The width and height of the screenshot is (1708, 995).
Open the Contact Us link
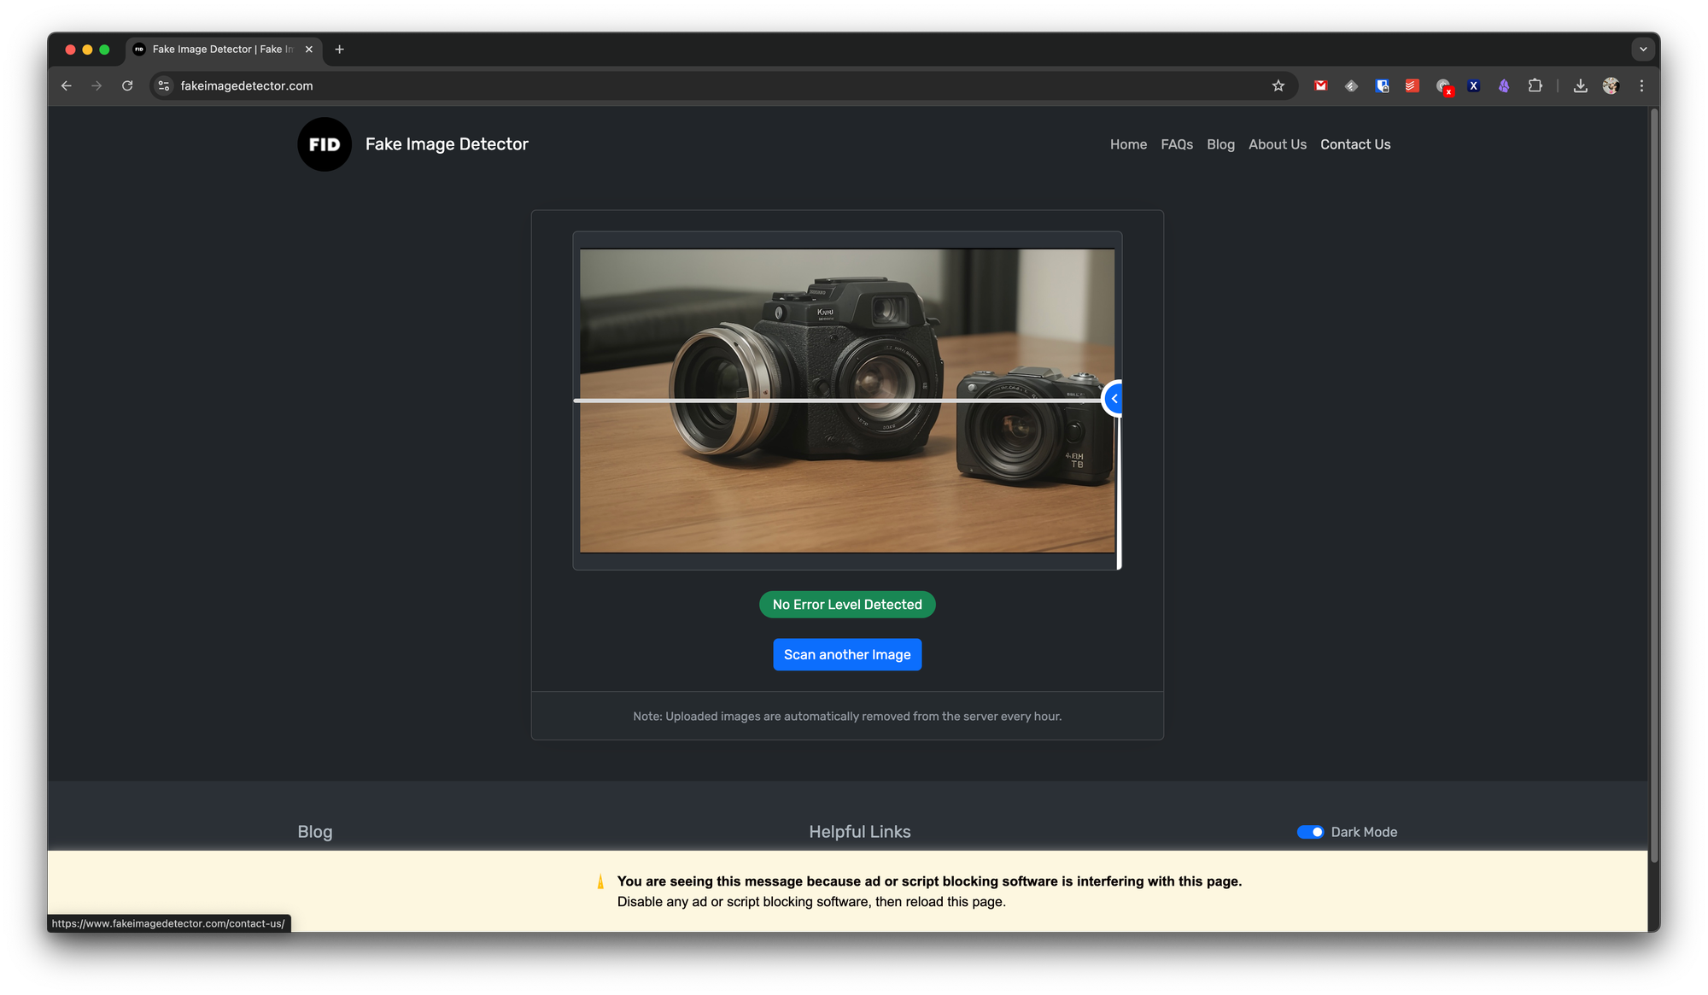click(1354, 144)
